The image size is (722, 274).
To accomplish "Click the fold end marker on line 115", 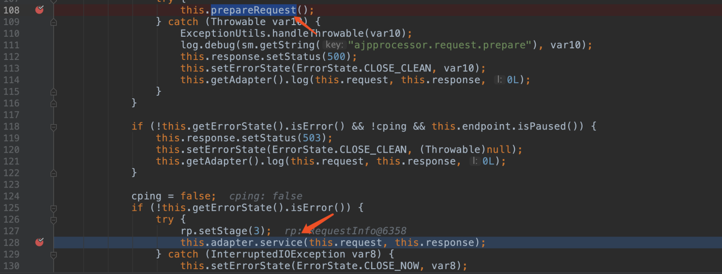I will pos(54,91).
